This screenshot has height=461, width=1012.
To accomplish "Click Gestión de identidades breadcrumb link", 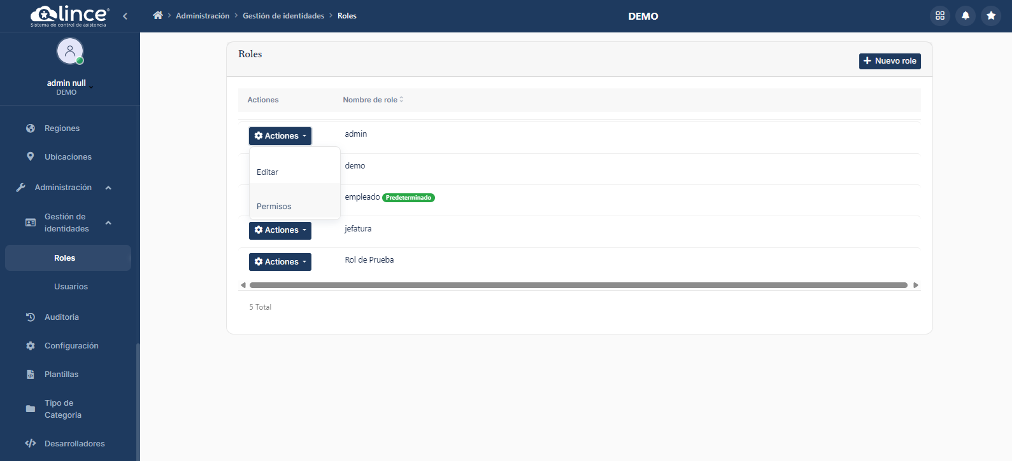I will 283,16.
